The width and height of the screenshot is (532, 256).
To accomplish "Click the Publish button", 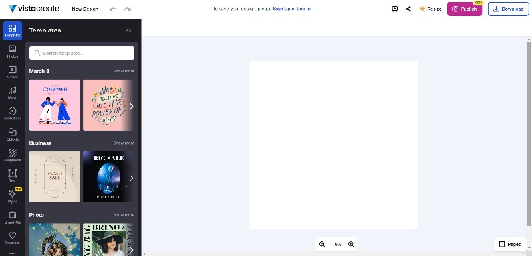I will pos(464,9).
